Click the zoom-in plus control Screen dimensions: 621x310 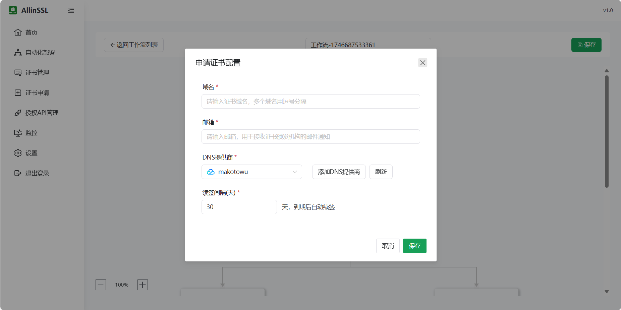pyautogui.click(x=142, y=285)
